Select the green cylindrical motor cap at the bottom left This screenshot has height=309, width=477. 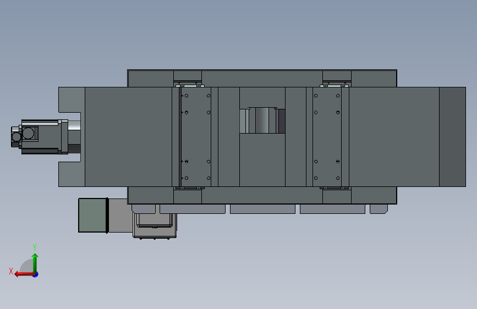pos(93,215)
